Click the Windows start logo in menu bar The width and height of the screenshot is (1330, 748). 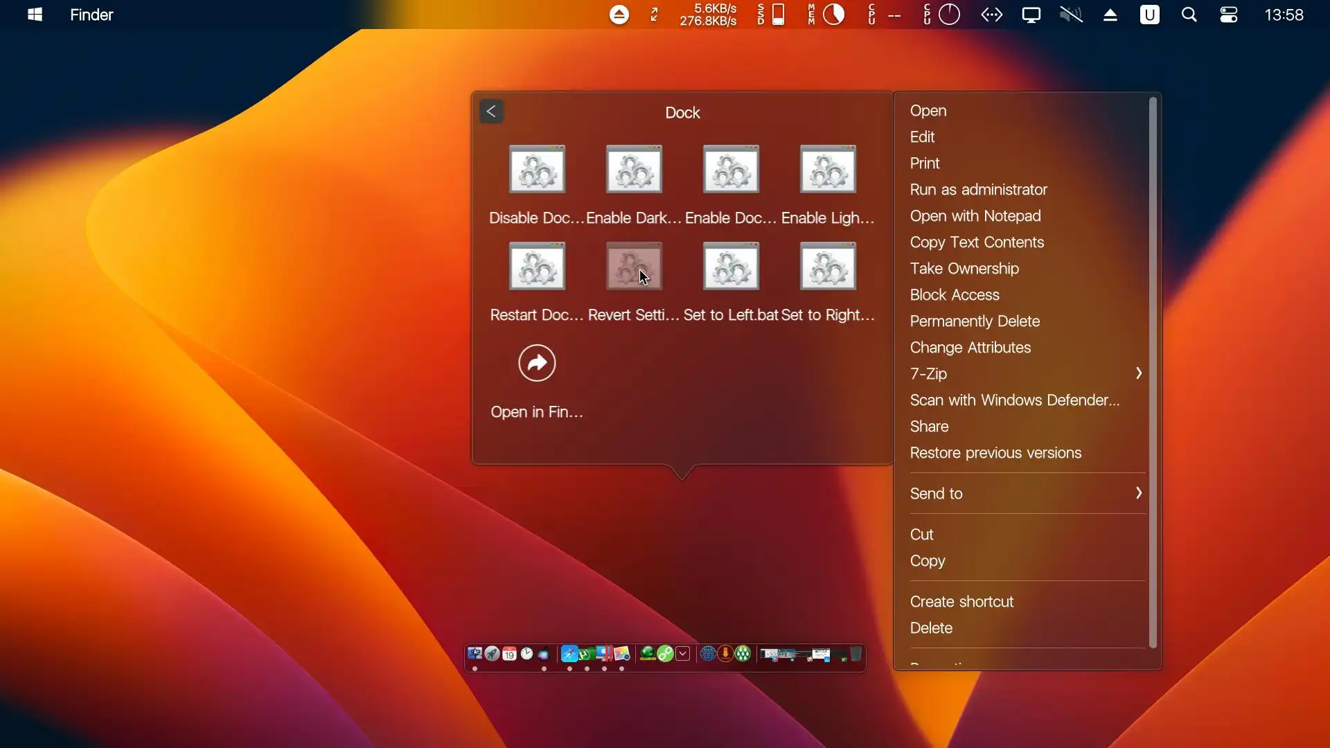(35, 15)
